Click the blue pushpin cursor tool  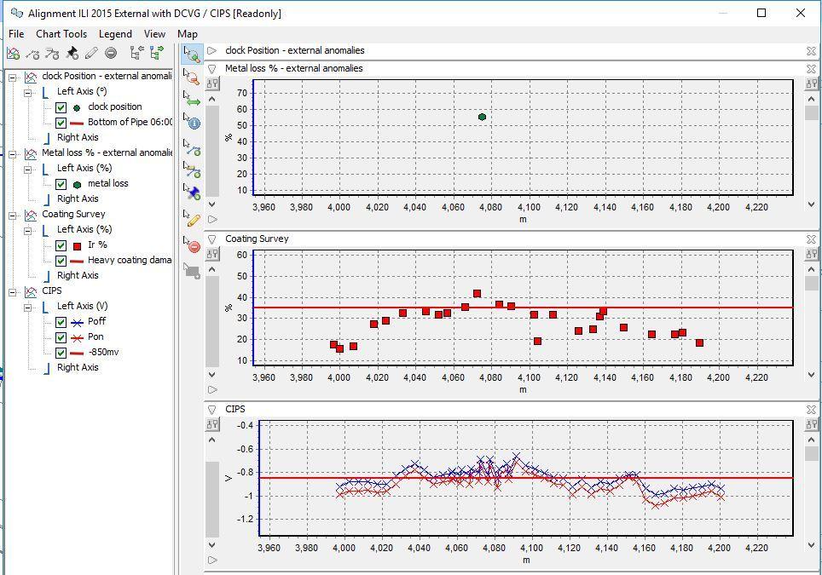193,193
